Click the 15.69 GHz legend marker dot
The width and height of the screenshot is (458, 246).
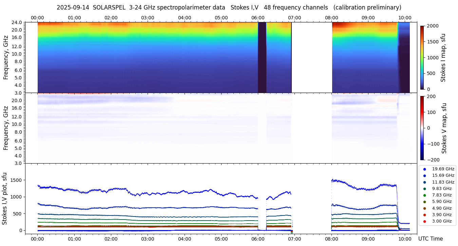pos(424,175)
